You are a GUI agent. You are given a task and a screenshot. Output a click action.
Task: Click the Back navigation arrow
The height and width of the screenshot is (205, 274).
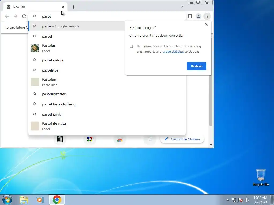click(x=7, y=16)
